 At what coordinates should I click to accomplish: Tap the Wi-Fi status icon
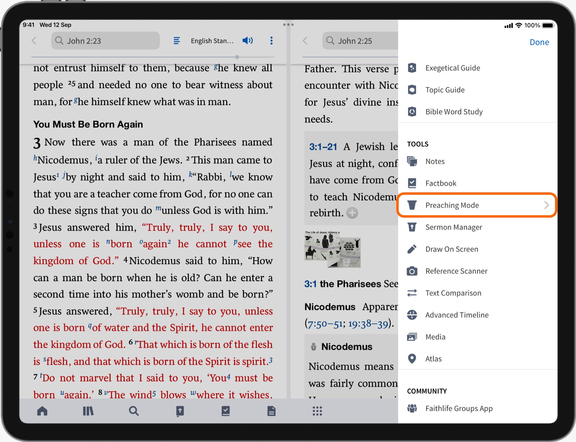518,25
